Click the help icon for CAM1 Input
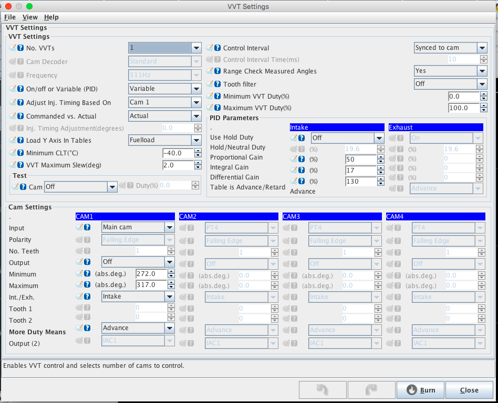The height and width of the screenshot is (403, 498). point(87,228)
